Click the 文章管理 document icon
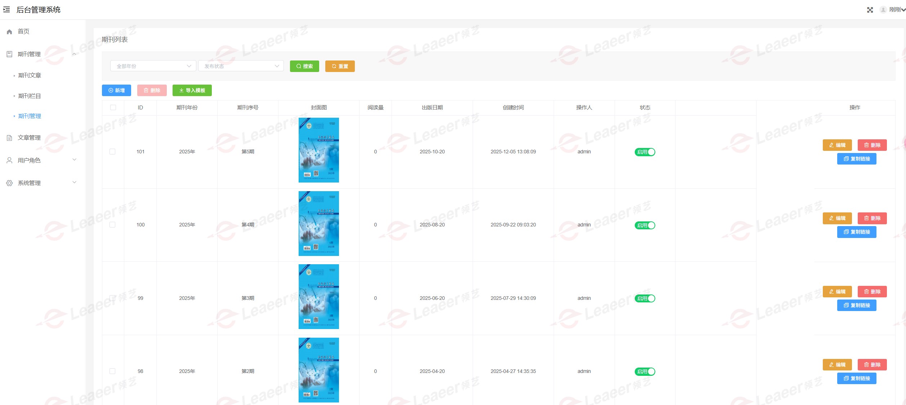 9,138
